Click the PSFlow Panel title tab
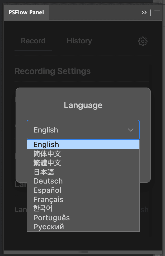 click(26, 12)
